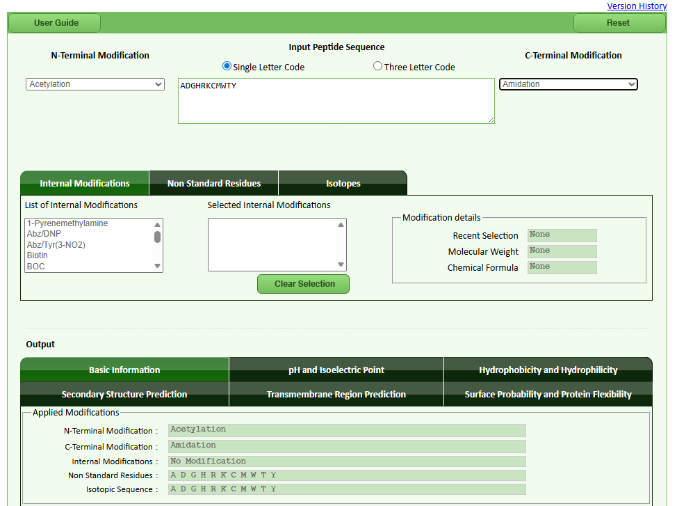Viewport: 677px width, 506px height.
Task: Open the Secondary Structure Prediction tab
Action: pos(124,395)
